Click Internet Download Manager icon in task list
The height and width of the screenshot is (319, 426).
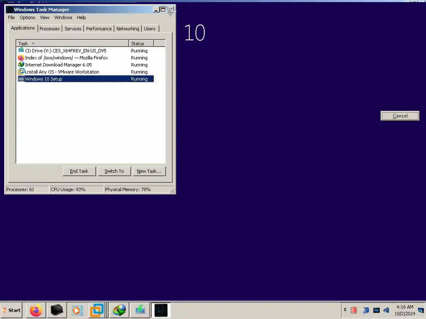pyautogui.click(x=21, y=65)
